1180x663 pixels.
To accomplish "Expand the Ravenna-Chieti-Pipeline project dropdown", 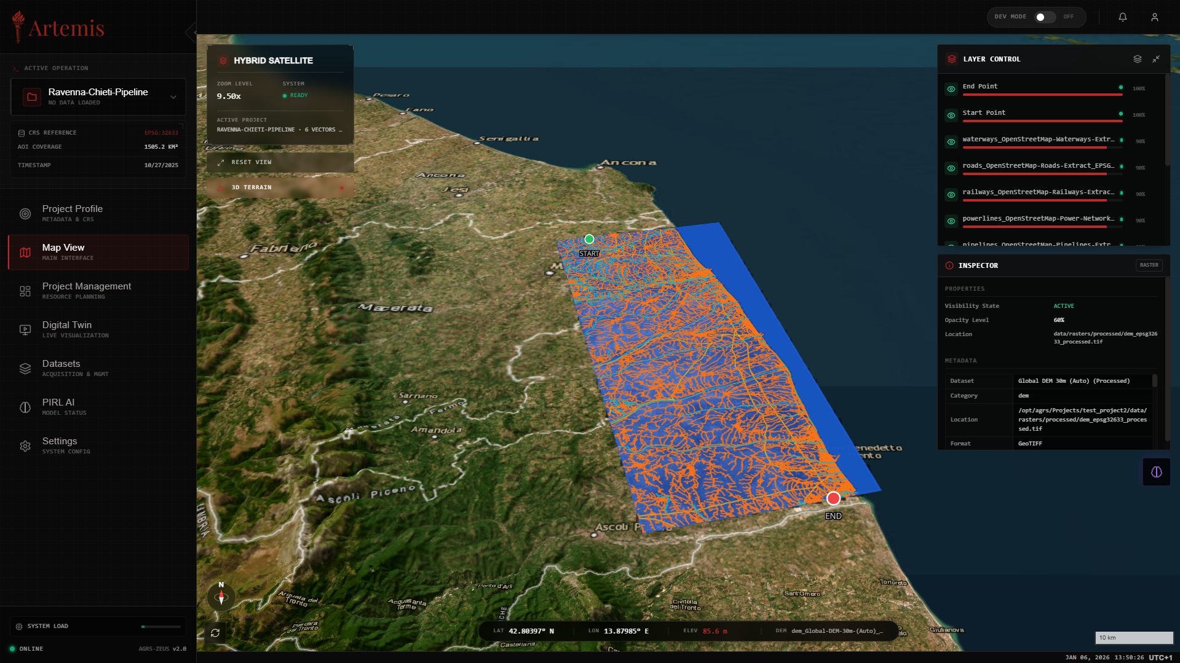I will 174,96.
